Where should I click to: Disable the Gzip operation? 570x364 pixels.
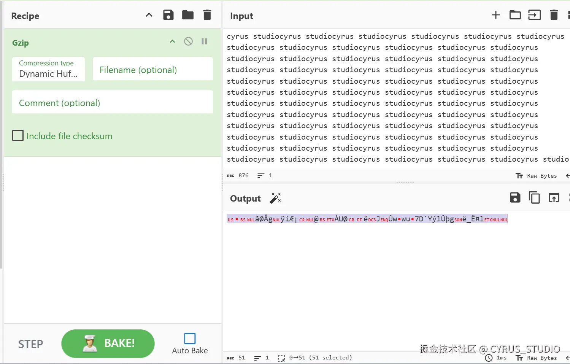point(188,41)
